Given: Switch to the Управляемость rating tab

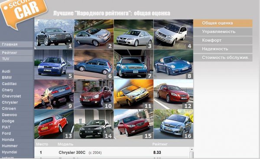Looking at the screenshot, I should coord(223,32).
